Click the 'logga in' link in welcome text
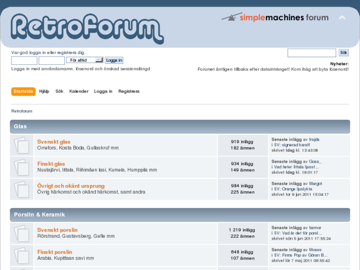Viewport: 360px width, 270px height. pos(38,53)
